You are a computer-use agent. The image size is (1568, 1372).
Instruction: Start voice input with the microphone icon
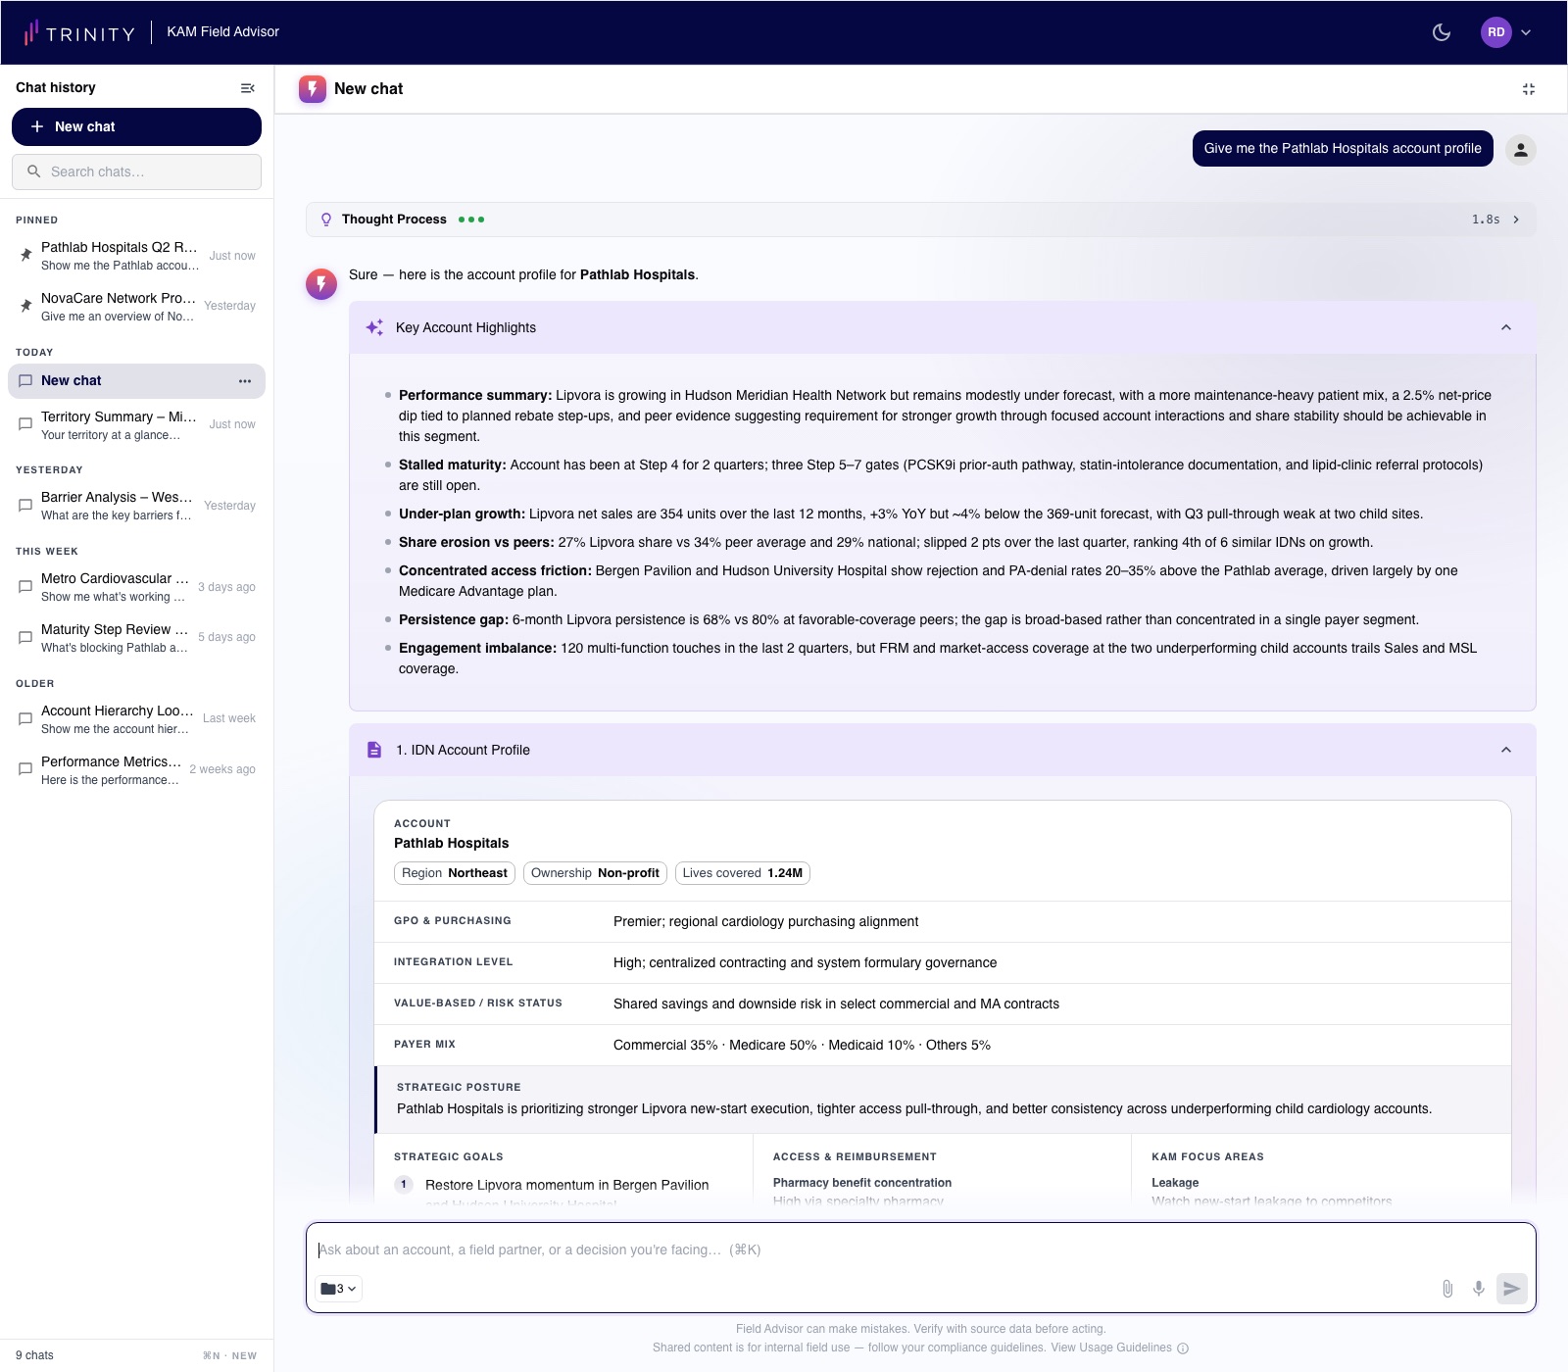click(1478, 1289)
